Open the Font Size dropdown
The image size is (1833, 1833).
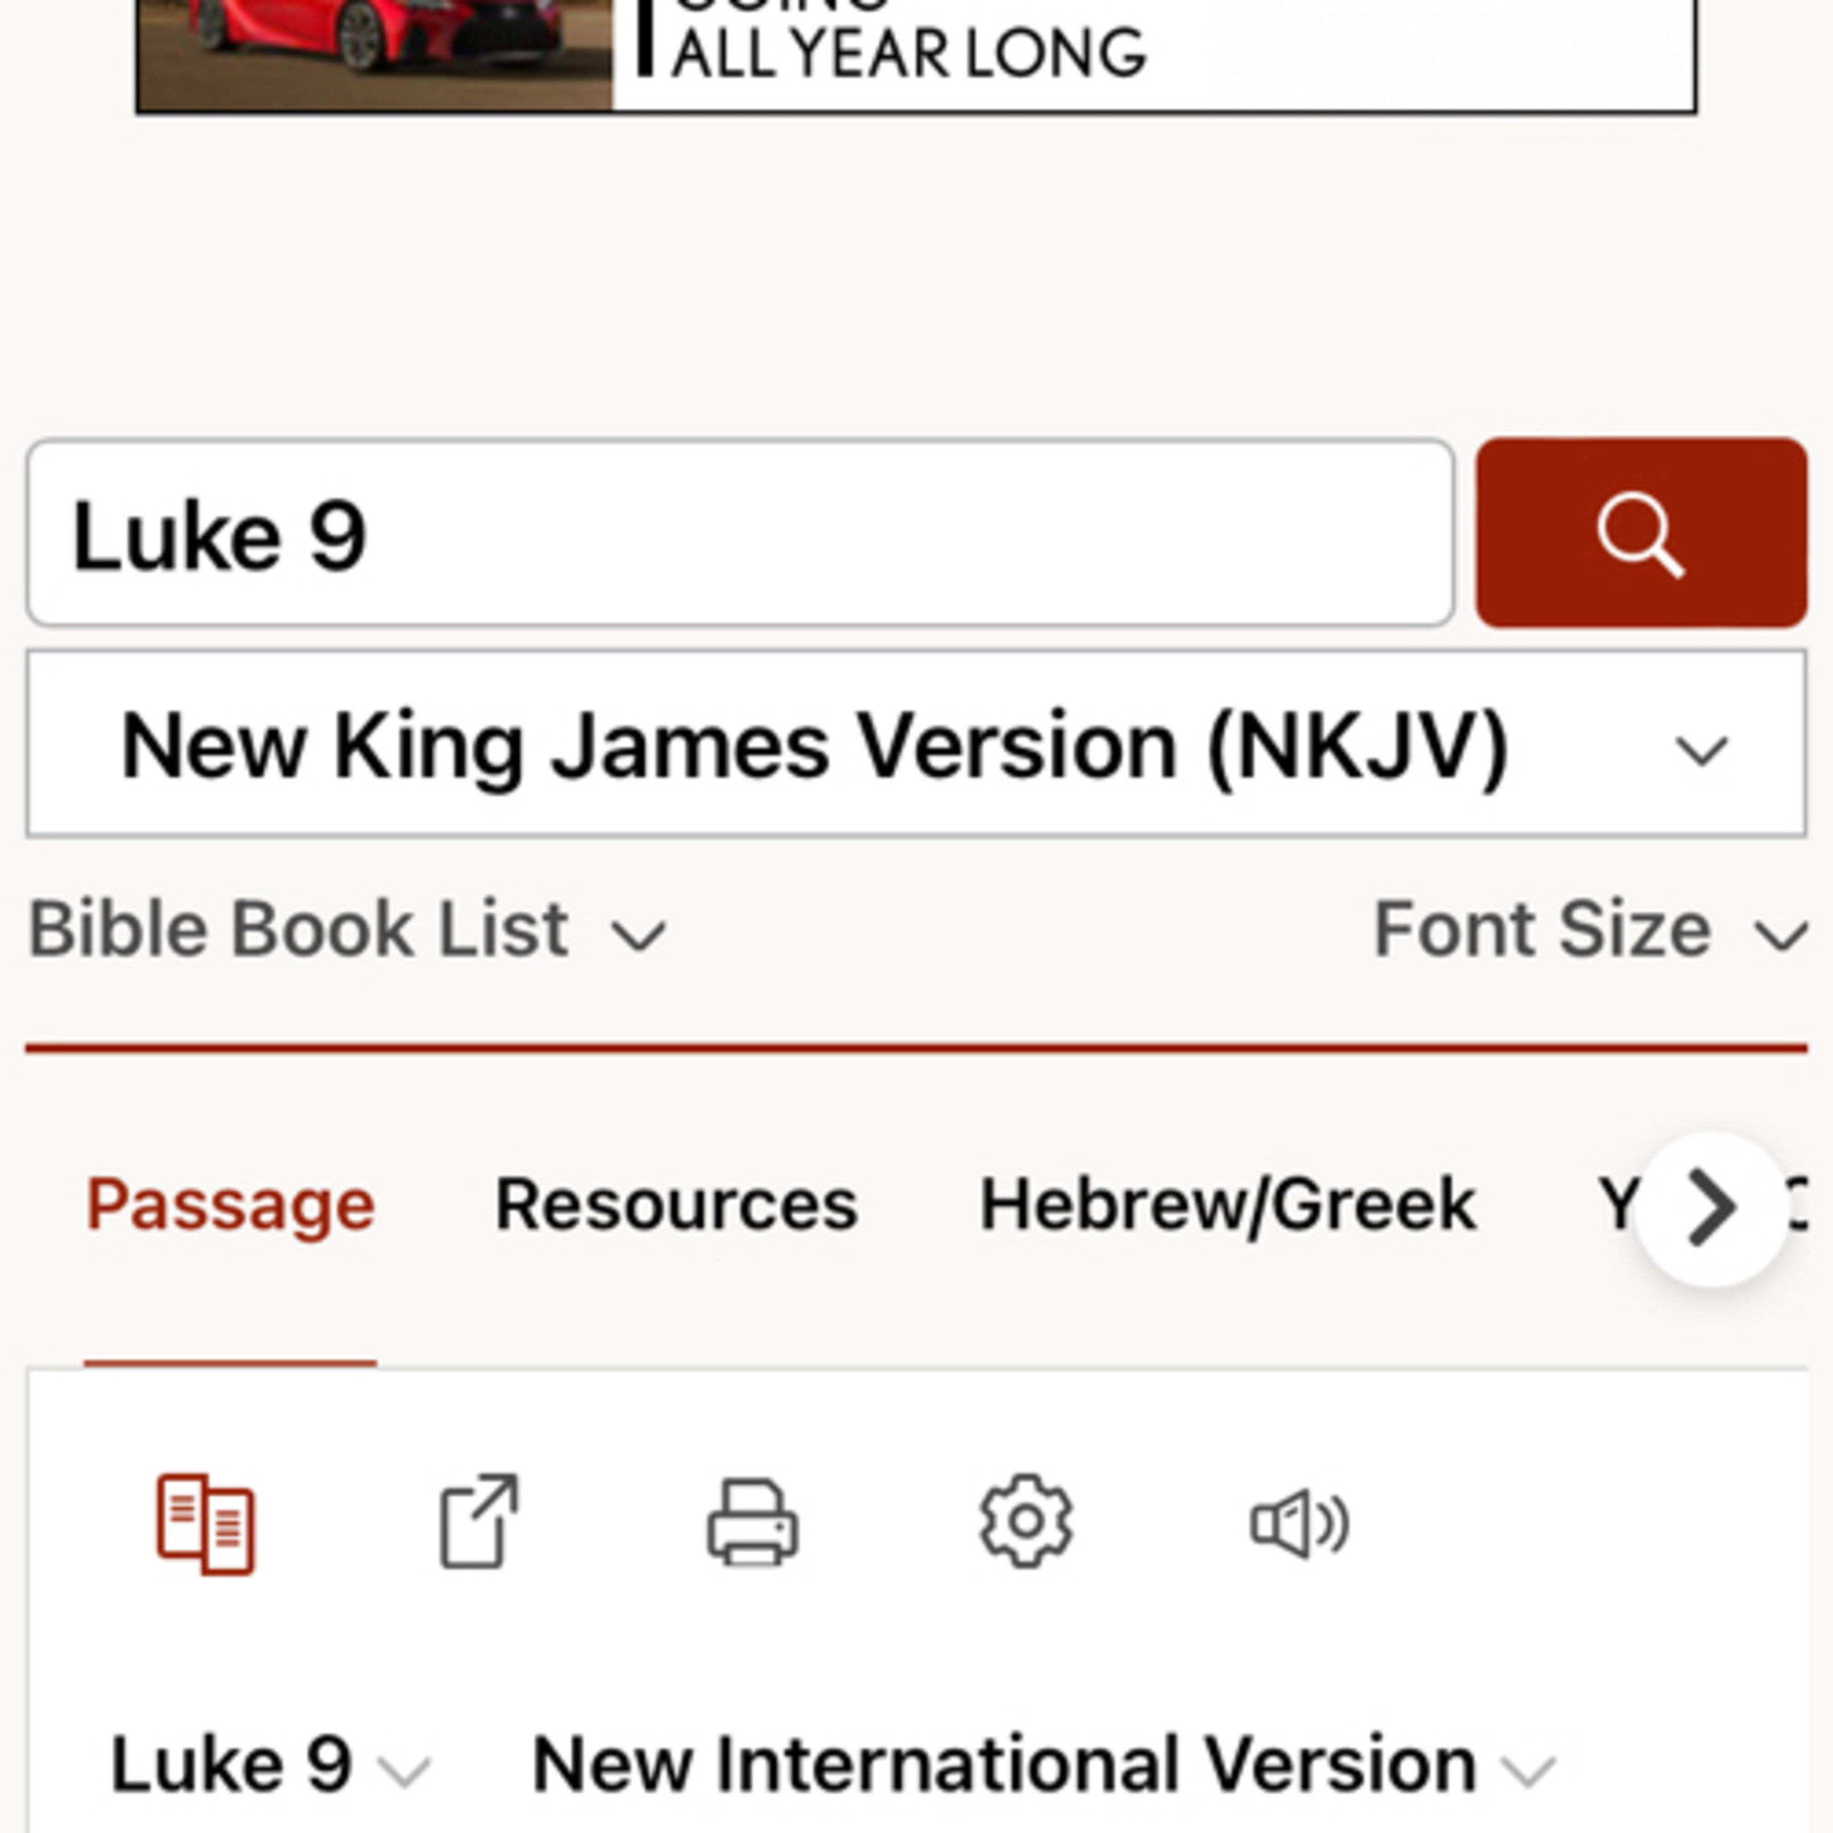click(x=1589, y=930)
